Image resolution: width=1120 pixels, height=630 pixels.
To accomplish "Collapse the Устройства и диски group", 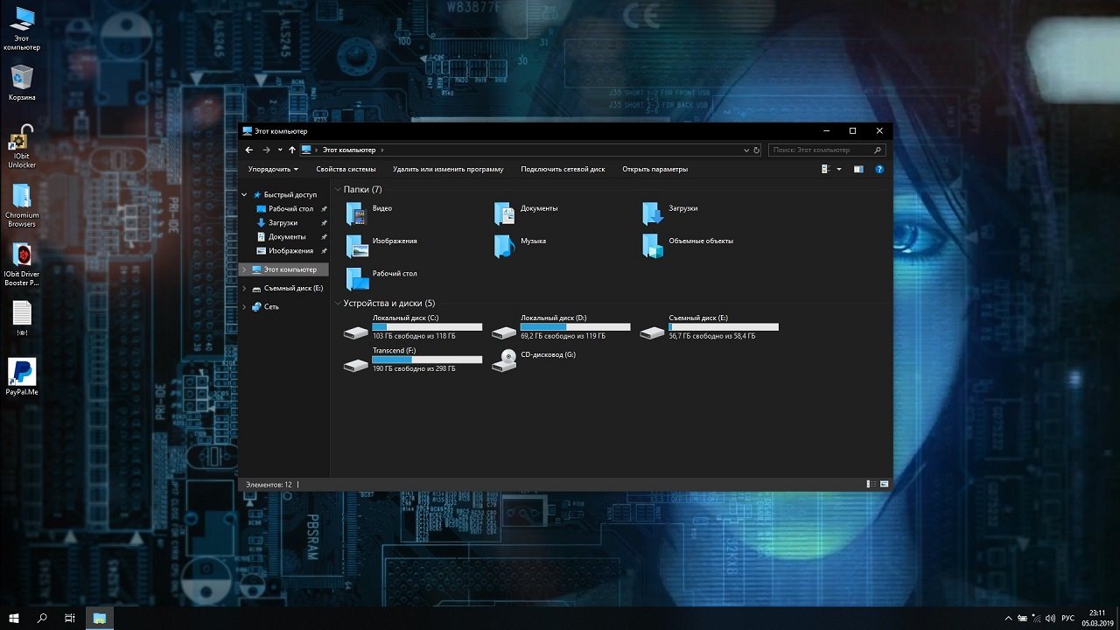I will click(338, 304).
